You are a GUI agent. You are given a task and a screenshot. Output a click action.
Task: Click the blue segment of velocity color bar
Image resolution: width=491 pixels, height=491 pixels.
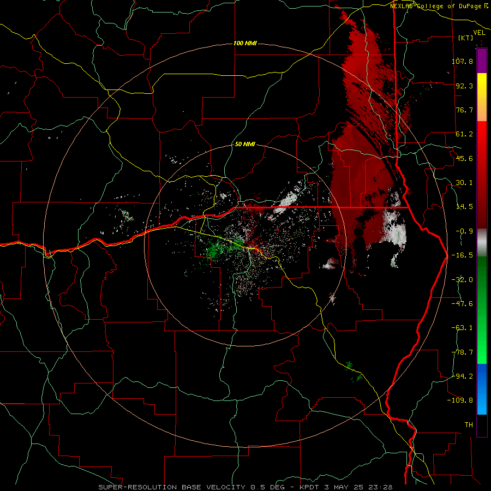pyautogui.click(x=482, y=389)
